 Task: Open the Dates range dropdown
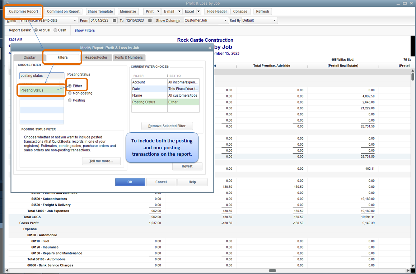click(74, 20)
